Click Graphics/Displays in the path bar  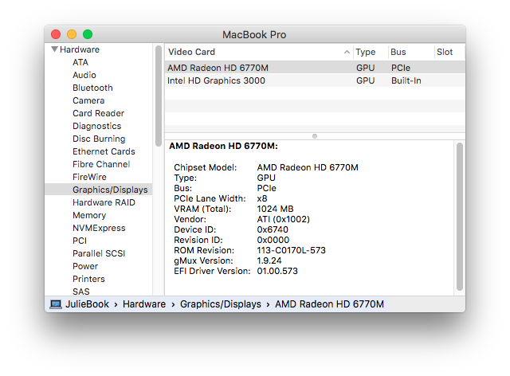coord(221,304)
